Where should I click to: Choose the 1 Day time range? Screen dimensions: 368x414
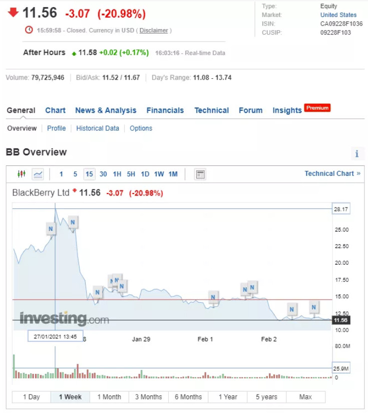32,397
